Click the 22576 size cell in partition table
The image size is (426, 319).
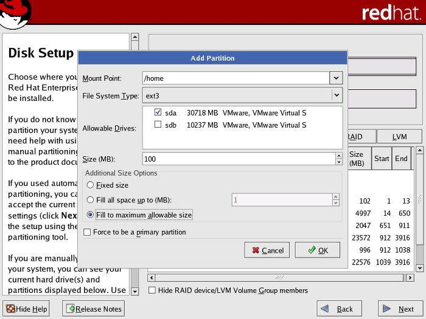coord(361,262)
